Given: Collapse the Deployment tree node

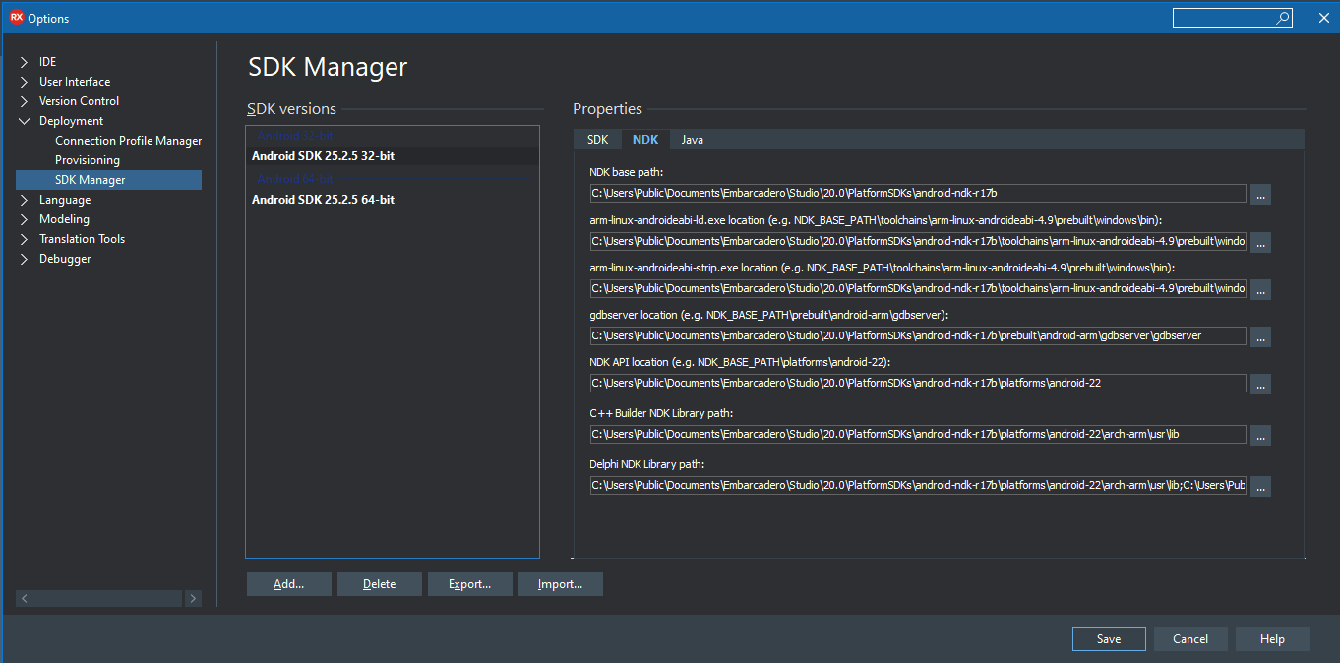Looking at the screenshot, I should (24, 121).
